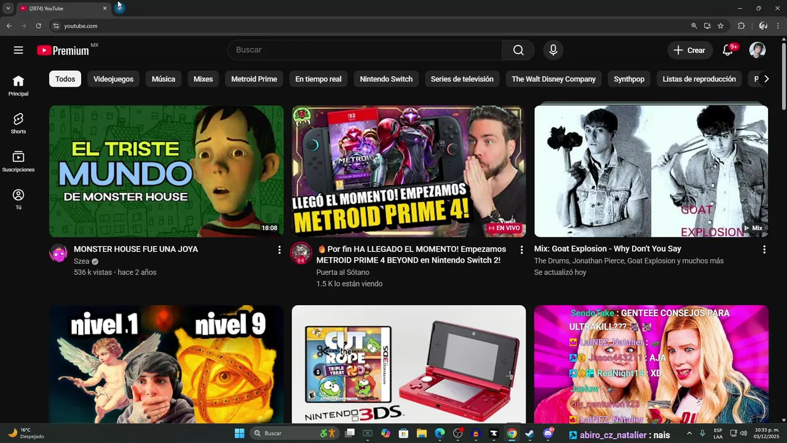The image size is (787, 443).
Task: Open Puerta al Sótano channel link
Action: point(343,272)
